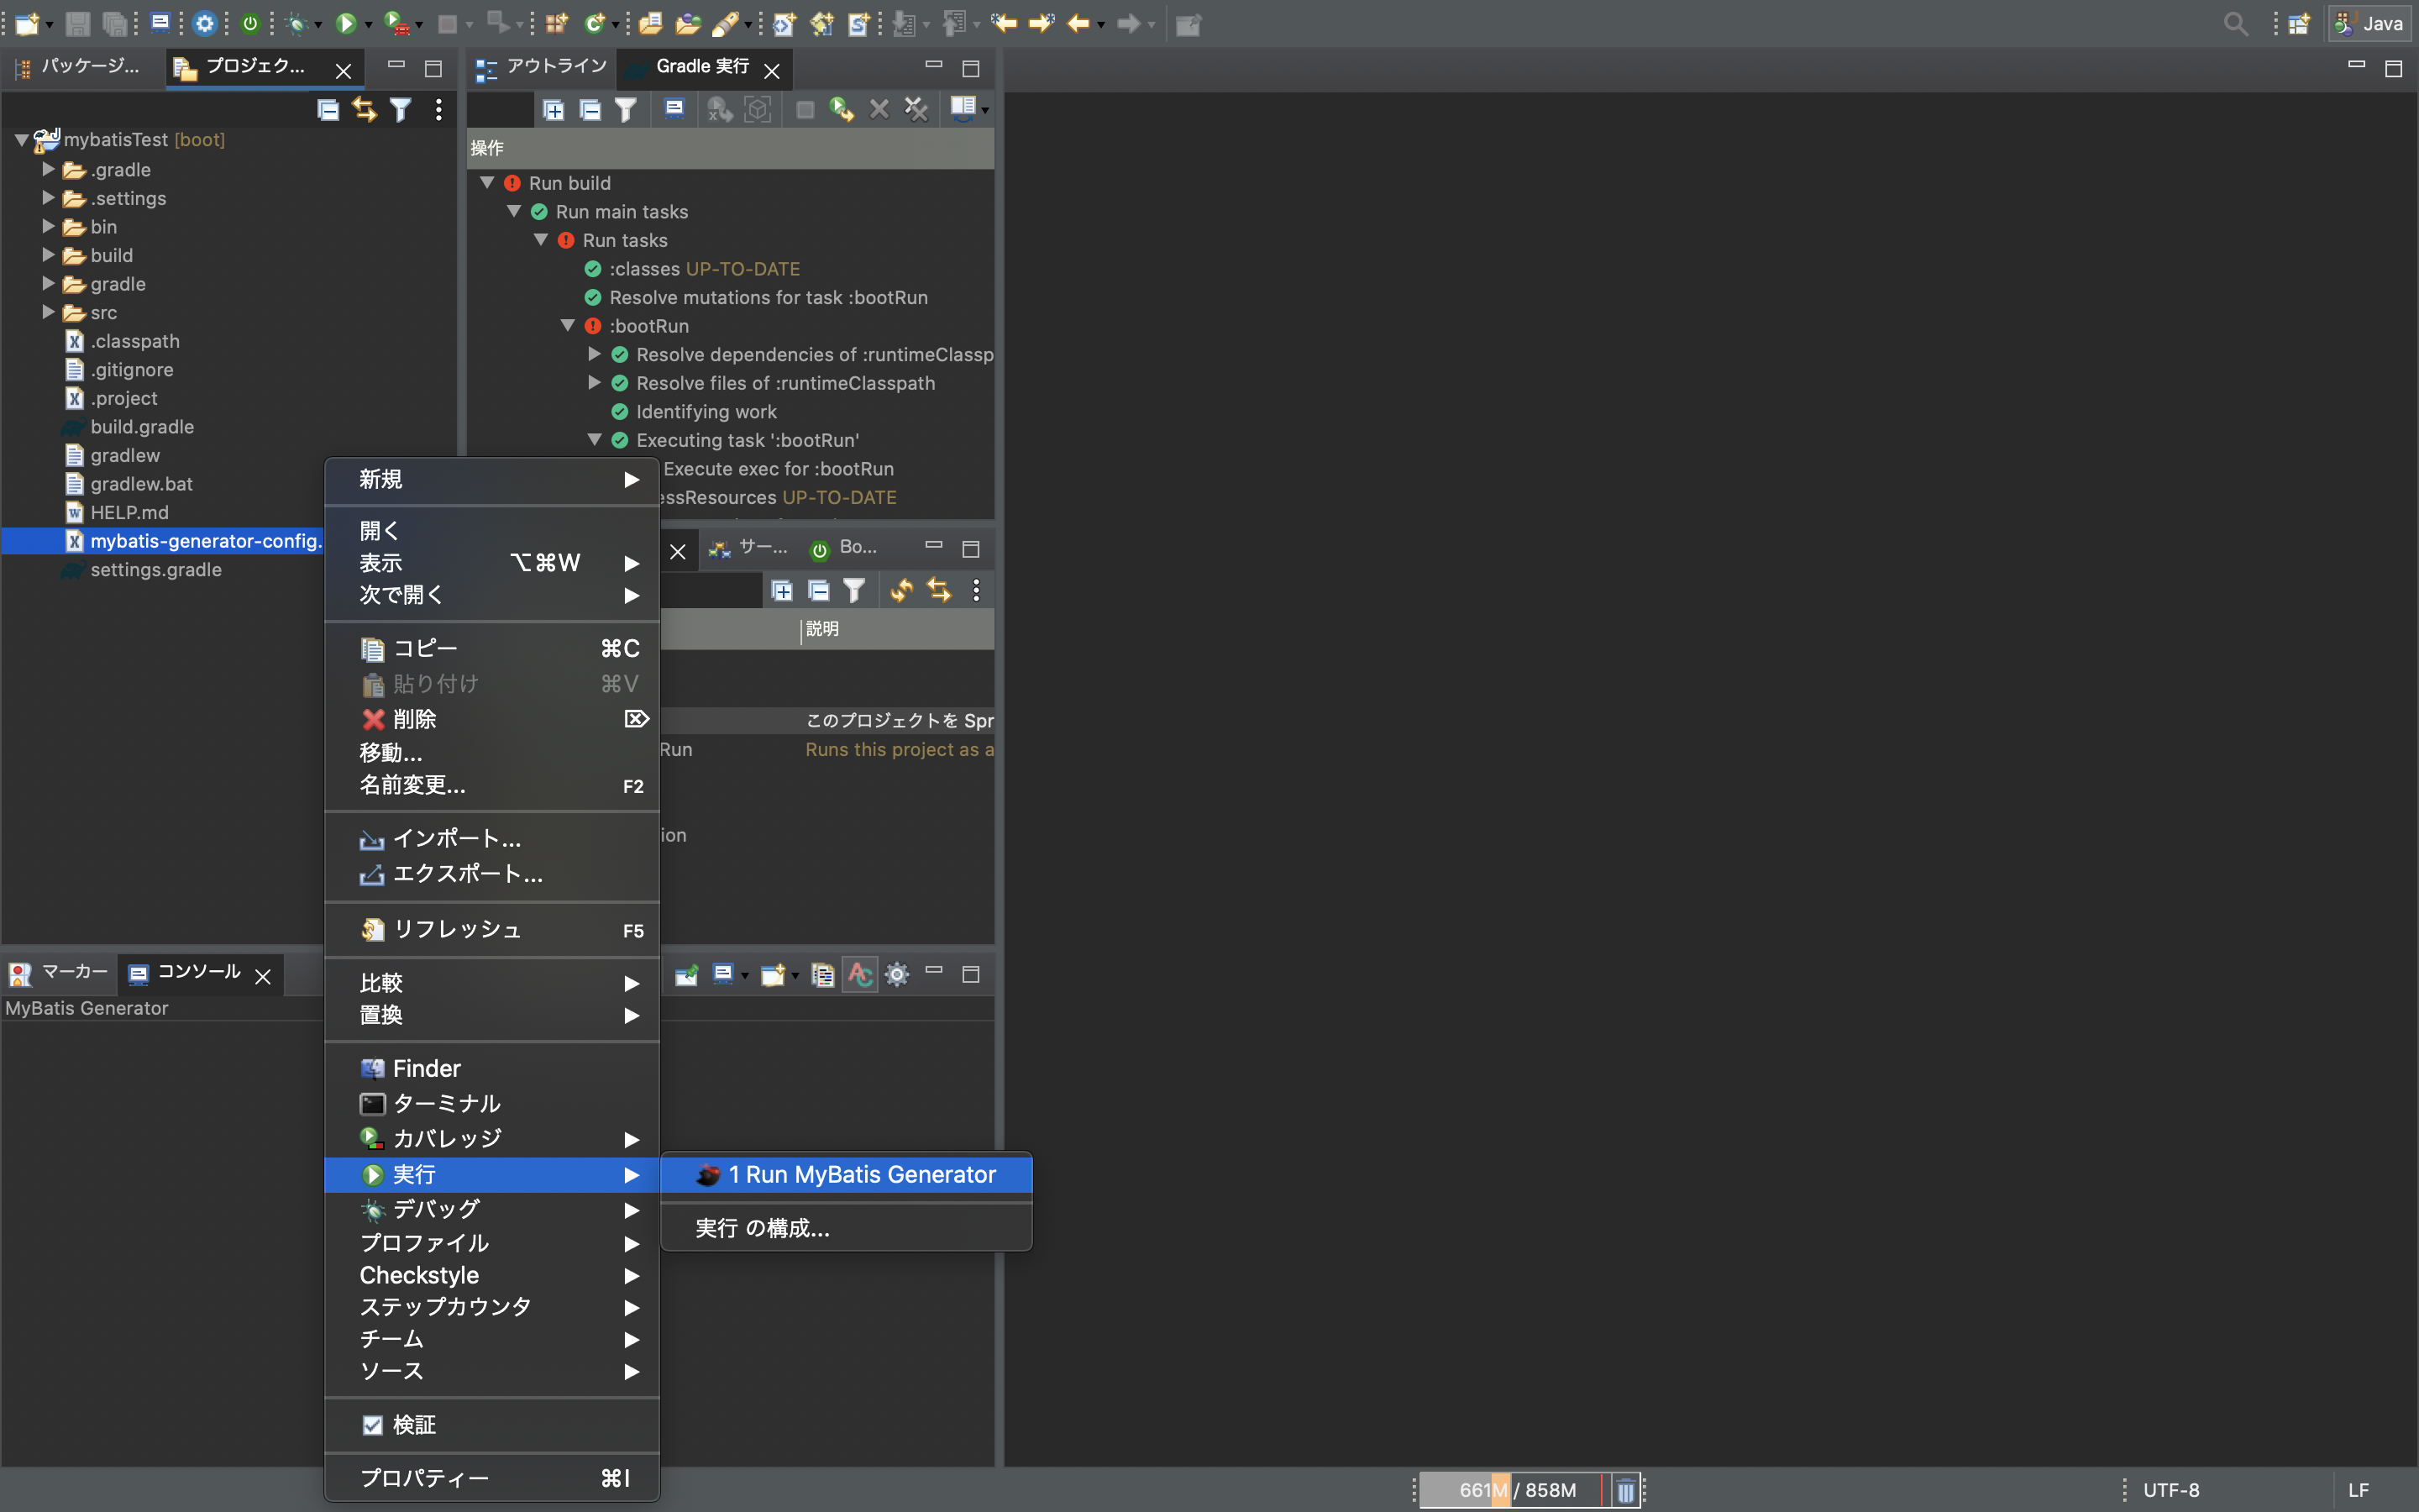Image resolution: width=2419 pixels, height=1512 pixels.
Task: Open the Search icon at top right
Action: point(2237,23)
